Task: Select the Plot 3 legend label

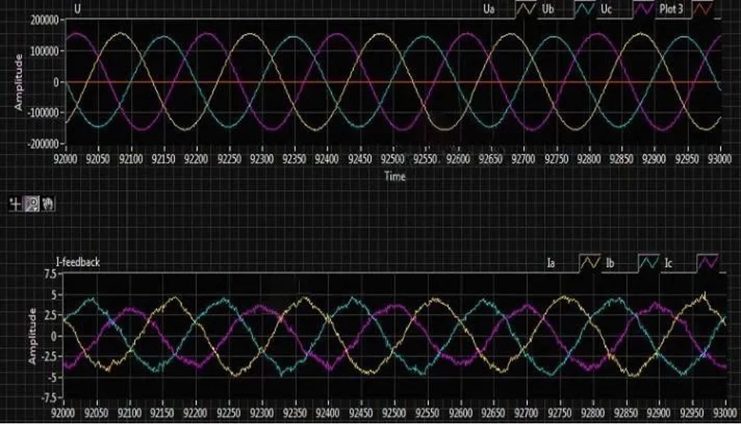Action: coord(670,10)
